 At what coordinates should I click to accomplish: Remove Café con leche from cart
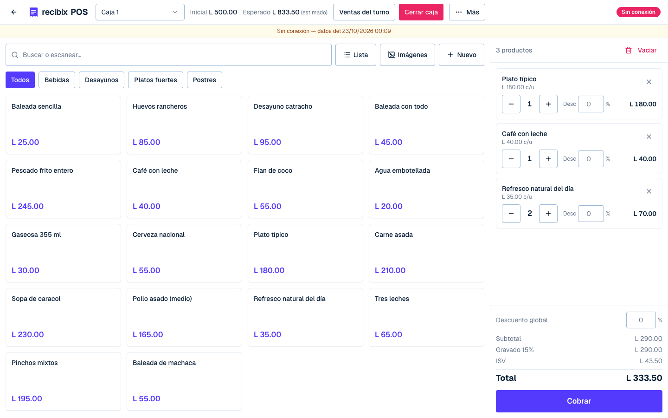point(649,137)
